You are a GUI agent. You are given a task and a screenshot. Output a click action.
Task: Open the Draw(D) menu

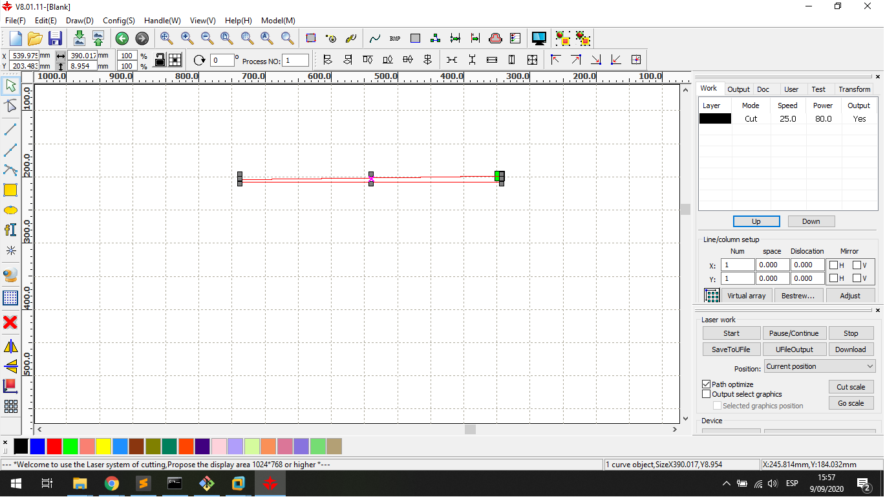80,21
